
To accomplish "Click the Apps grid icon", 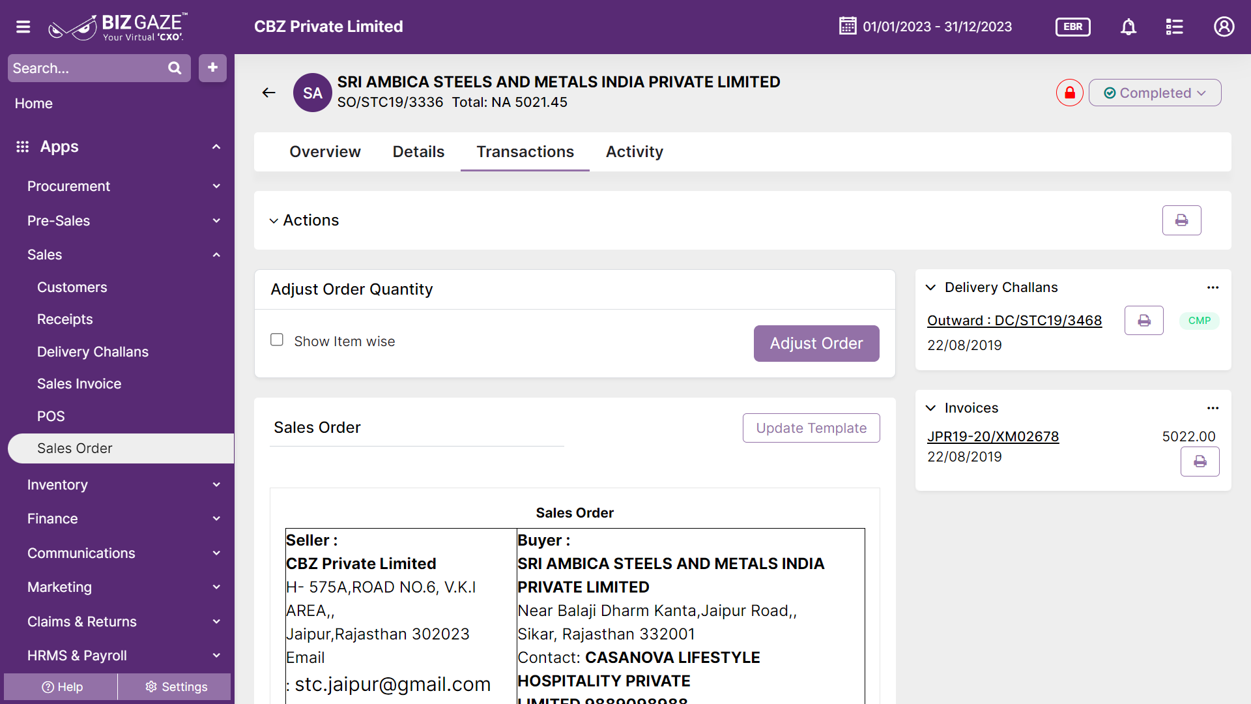I will click(x=23, y=147).
